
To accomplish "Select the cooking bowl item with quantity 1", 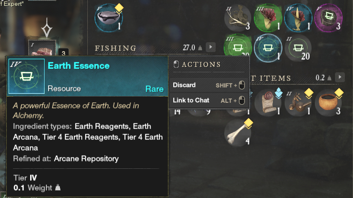I will pyautogui.click(x=109, y=18).
